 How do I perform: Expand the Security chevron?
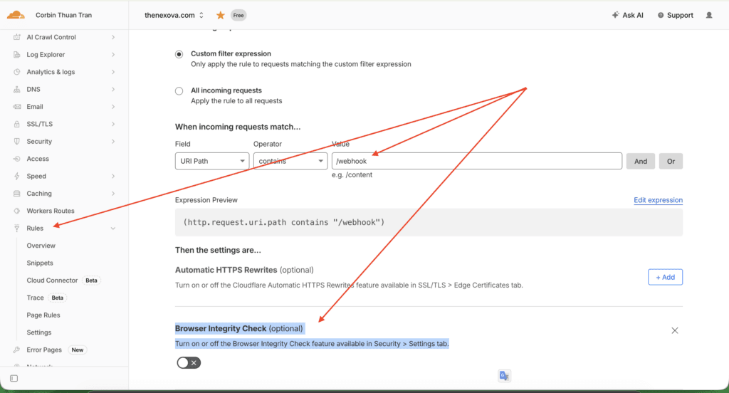click(113, 142)
